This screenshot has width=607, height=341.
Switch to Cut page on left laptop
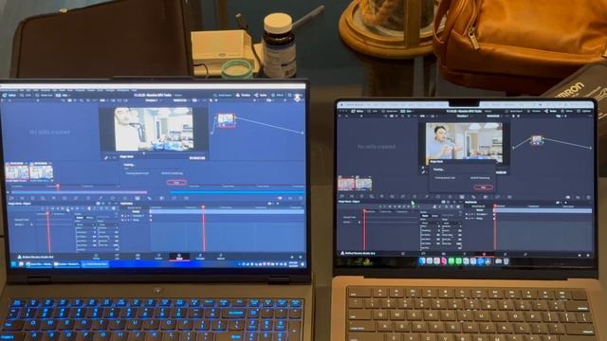pyautogui.click(x=117, y=257)
